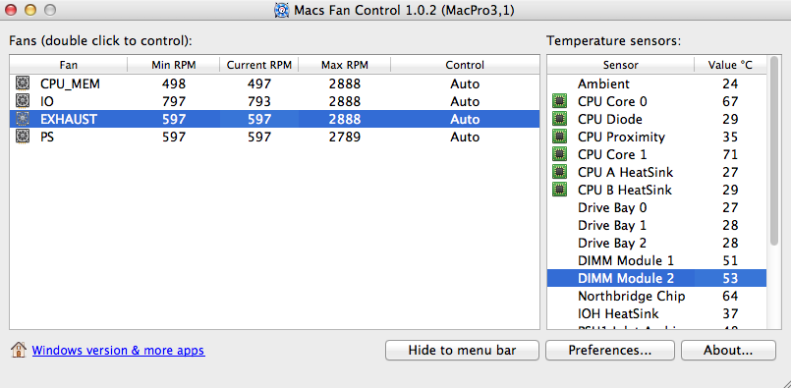
Task: Click the Sensor column header
Action: click(620, 65)
